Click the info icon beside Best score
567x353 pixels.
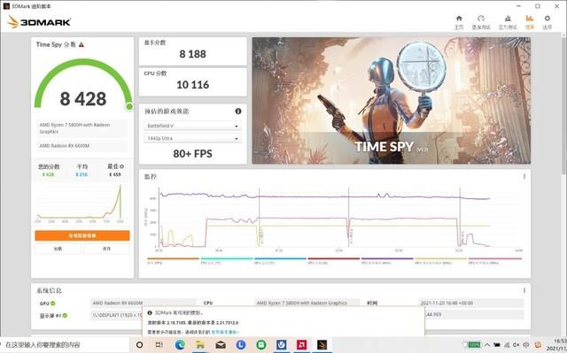(122, 166)
